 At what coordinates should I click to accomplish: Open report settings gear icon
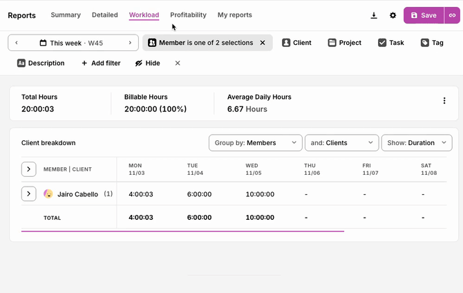(393, 15)
